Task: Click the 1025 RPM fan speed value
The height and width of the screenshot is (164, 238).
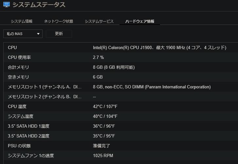Action: [103, 156]
